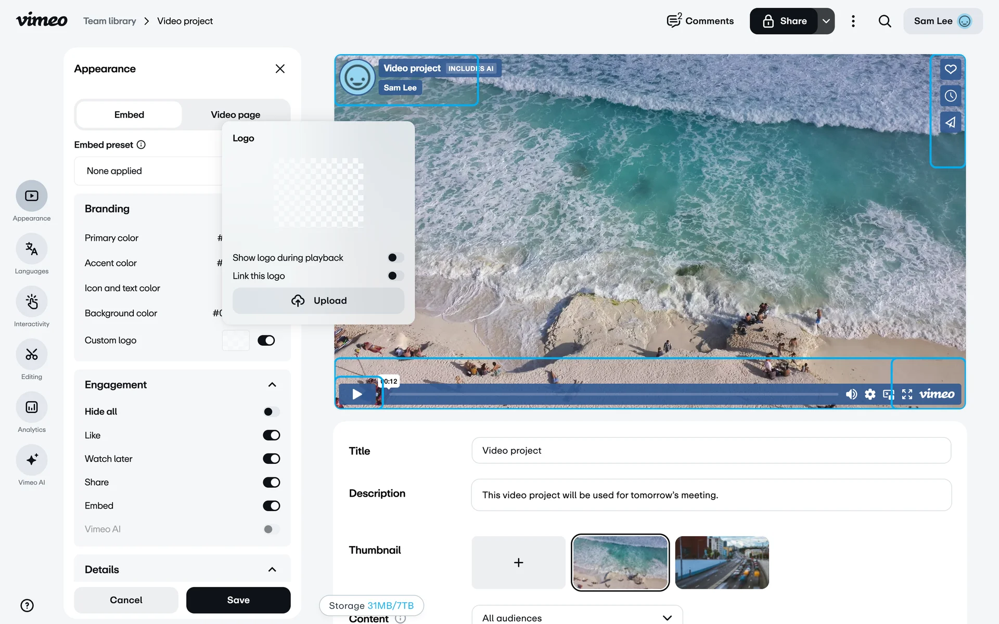Open the Vimeo AI sparkle tool
999x624 pixels.
(31, 460)
